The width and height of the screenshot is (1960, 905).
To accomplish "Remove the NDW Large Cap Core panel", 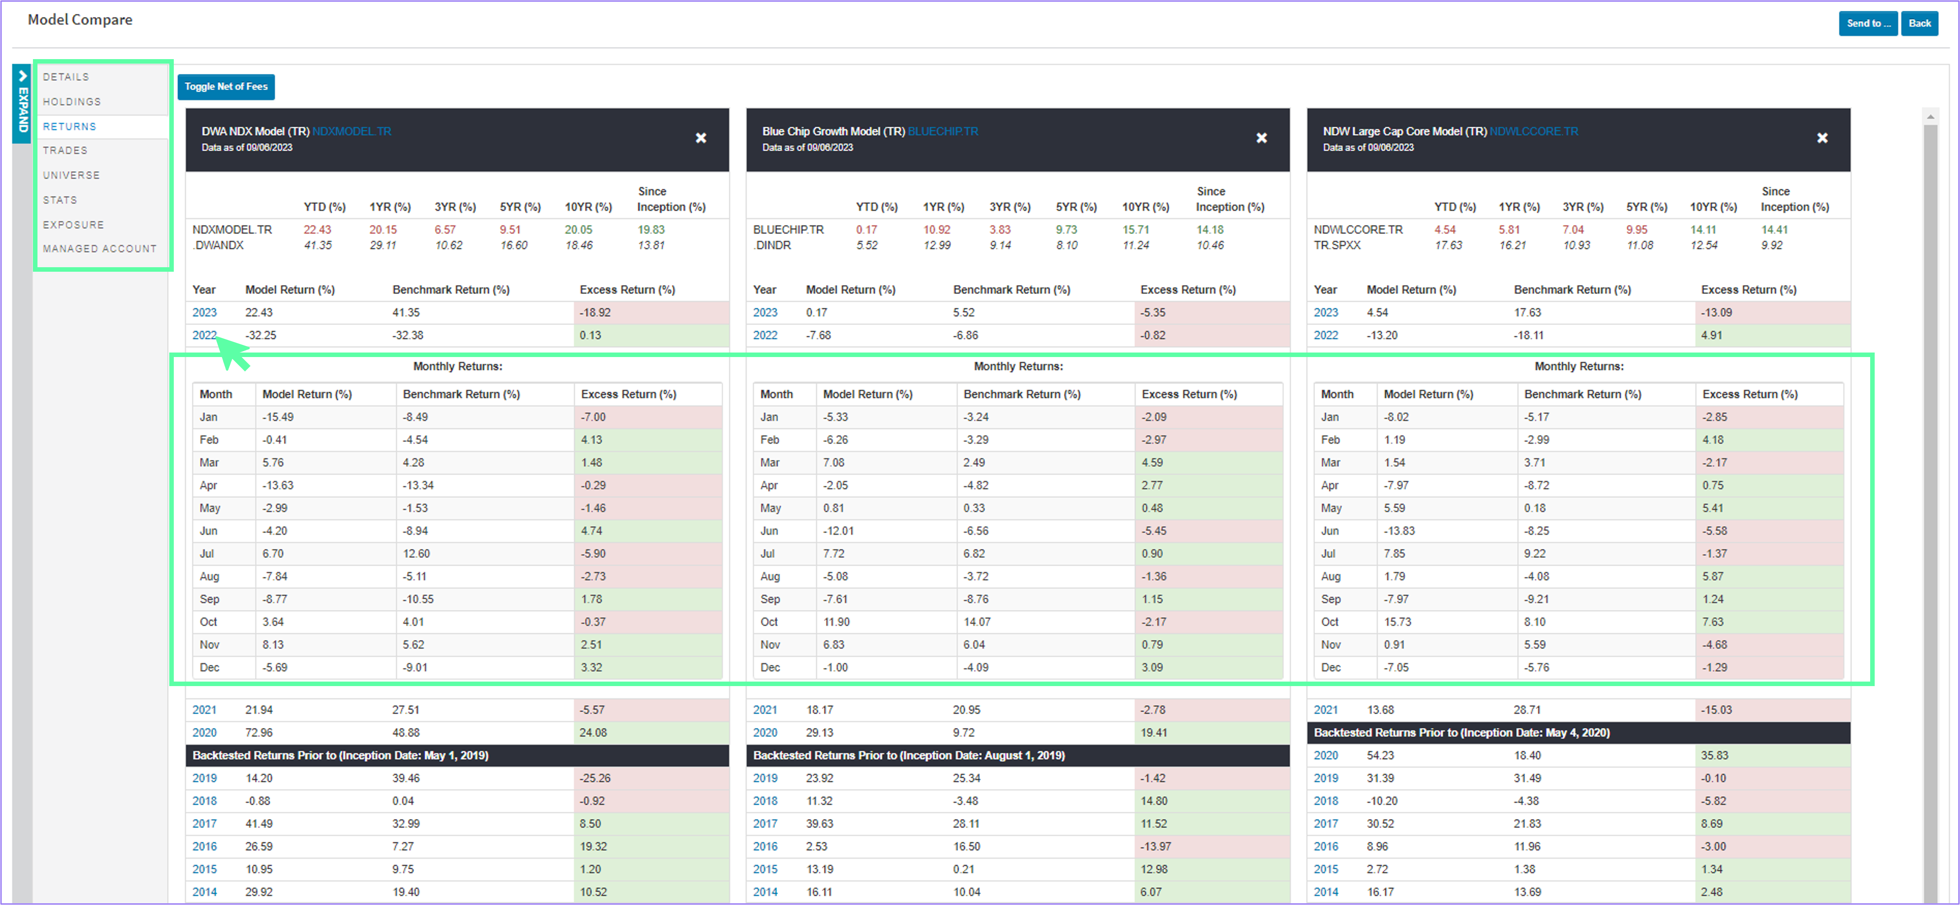I will pyautogui.click(x=1822, y=139).
